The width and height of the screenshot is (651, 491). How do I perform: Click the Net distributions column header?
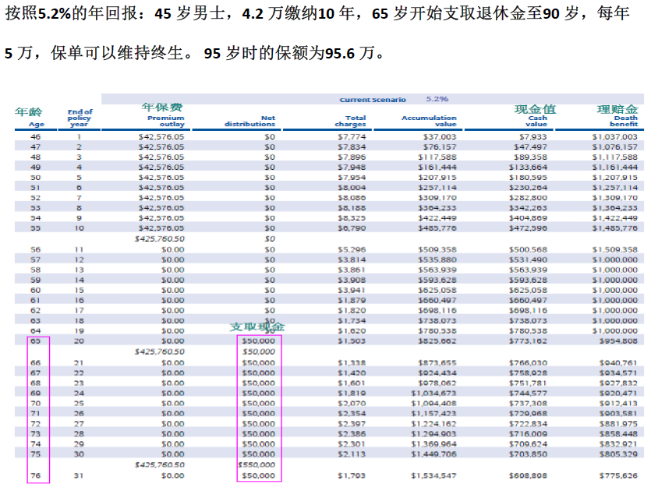point(250,122)
